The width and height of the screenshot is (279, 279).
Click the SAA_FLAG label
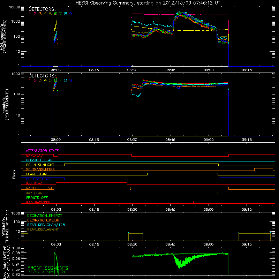pos(34,184)
